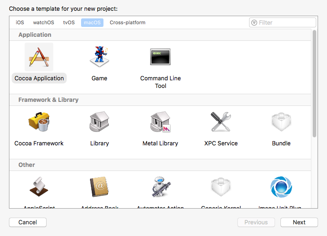Click the Previous button
This screenshot has height=236, width=327.
(x=256, y=222)
